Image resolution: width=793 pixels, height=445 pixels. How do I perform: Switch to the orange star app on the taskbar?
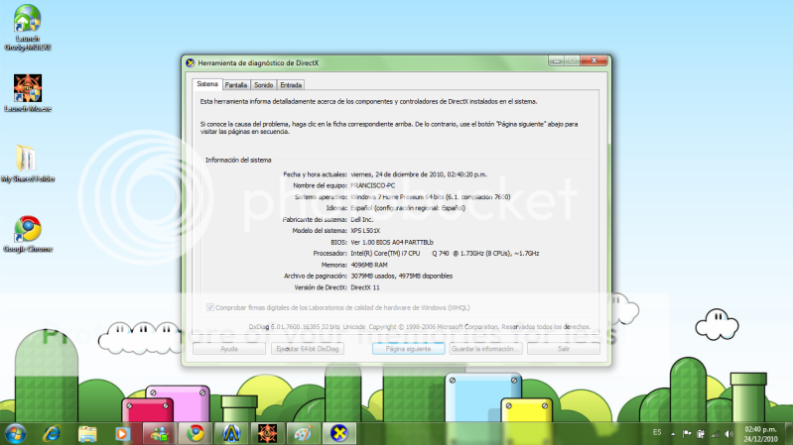[x=268, y=433]
